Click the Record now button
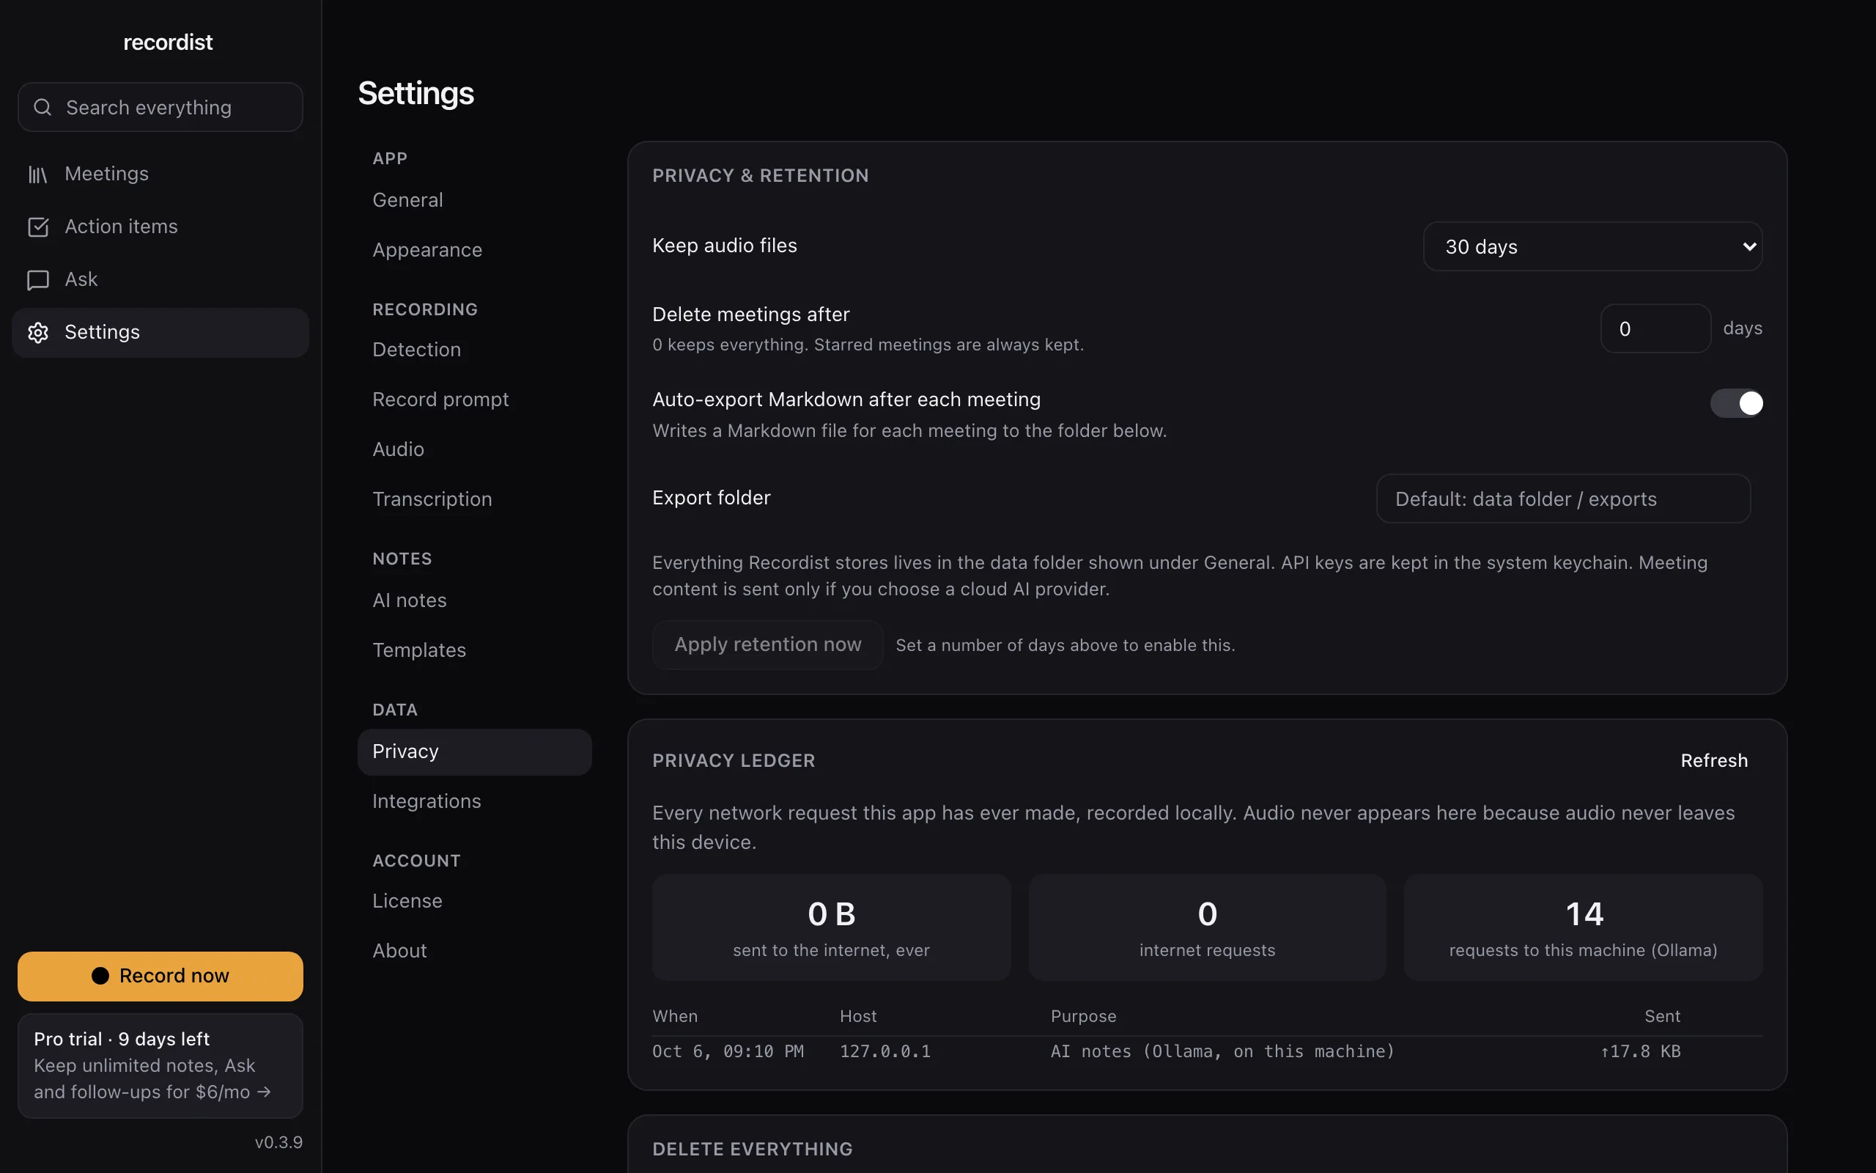Viewport: 1876px width, 1173px height. click(160, 976)
